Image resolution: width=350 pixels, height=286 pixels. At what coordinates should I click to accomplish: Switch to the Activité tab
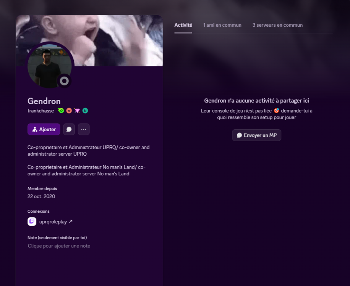(x=183, y=25)
